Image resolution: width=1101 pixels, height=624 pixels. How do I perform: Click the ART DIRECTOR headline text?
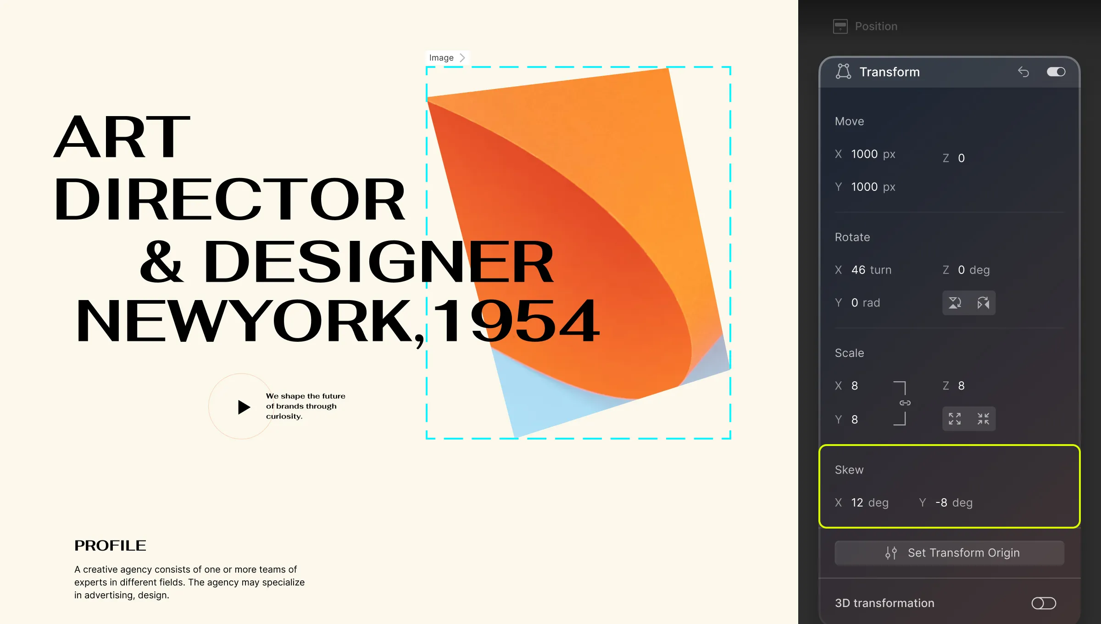point(229,167)
